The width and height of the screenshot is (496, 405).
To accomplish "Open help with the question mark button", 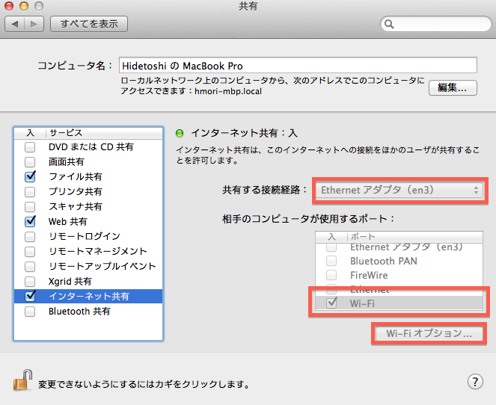I will (x=475, y=382).
